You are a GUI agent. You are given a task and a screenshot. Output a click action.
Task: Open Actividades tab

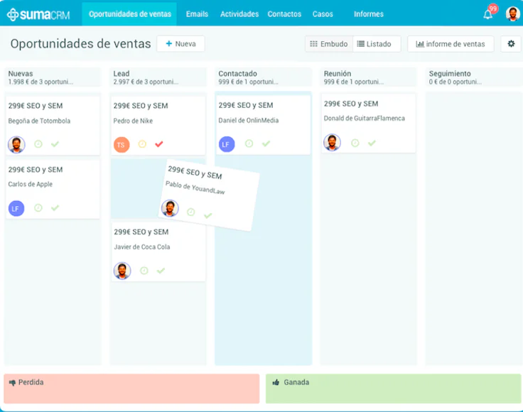[x=239, y=14]
